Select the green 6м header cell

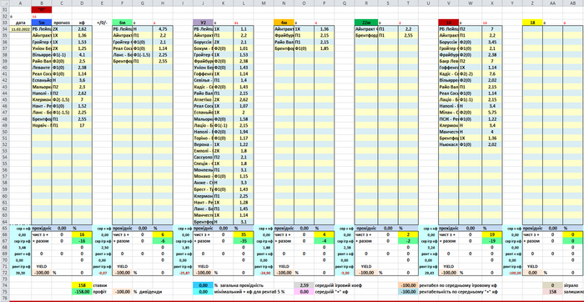[122, 23]
